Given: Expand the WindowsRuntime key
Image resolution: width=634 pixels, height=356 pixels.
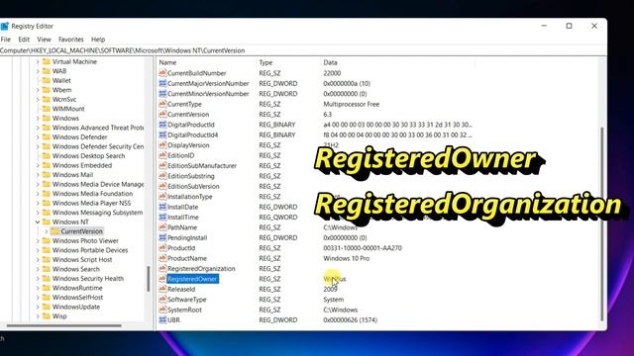Looking at the screenshot, I should coord(38,288).
